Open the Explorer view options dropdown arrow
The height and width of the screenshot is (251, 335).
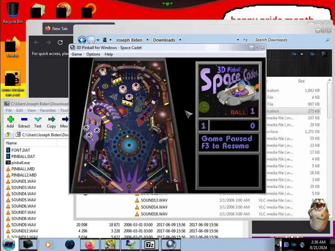tap(302, 54)
